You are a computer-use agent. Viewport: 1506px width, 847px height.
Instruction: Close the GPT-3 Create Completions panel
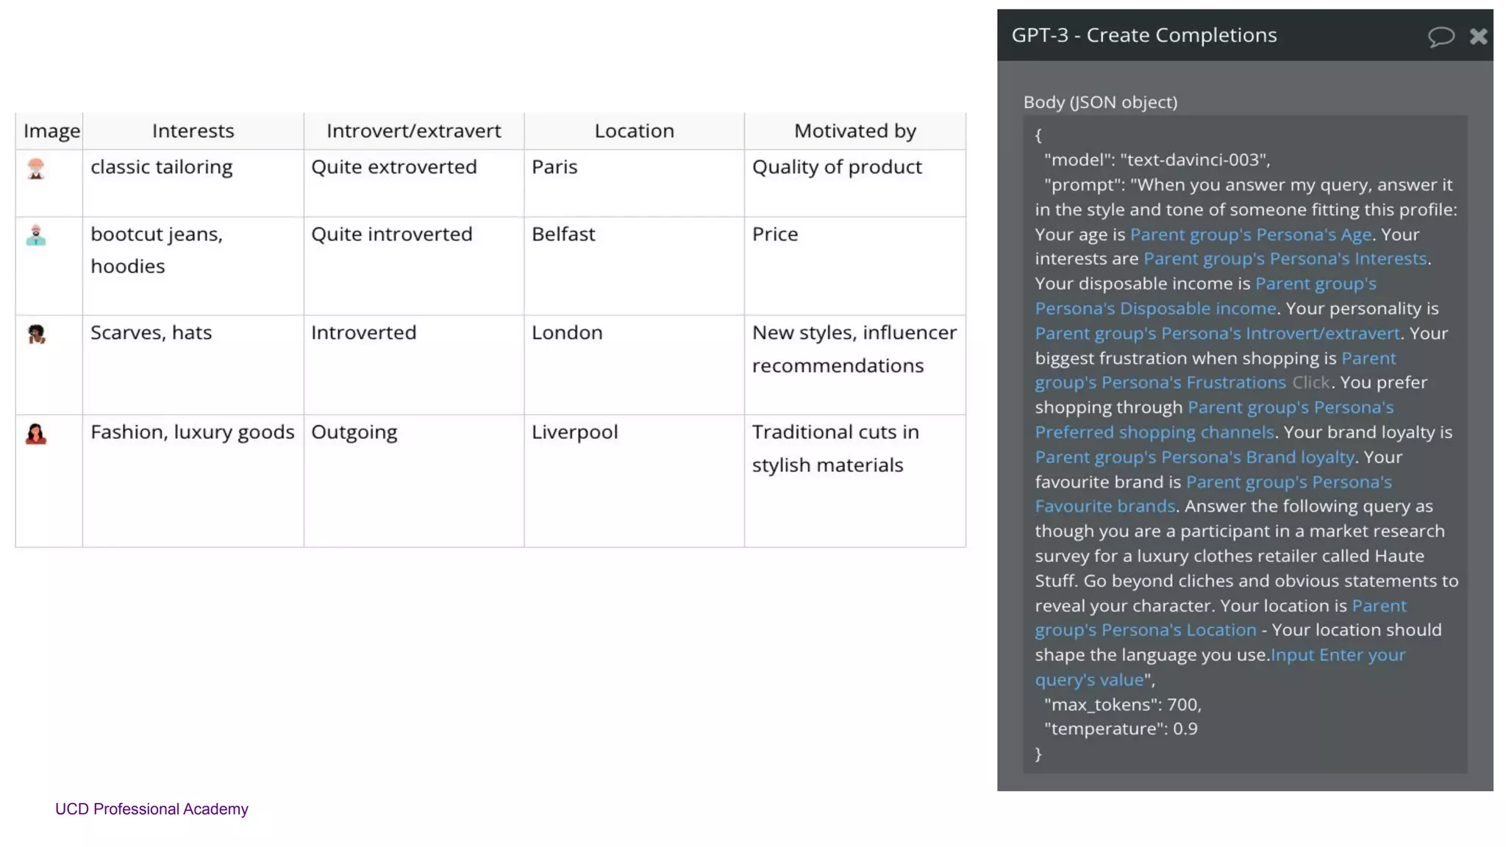click(x=1478, y=36)
